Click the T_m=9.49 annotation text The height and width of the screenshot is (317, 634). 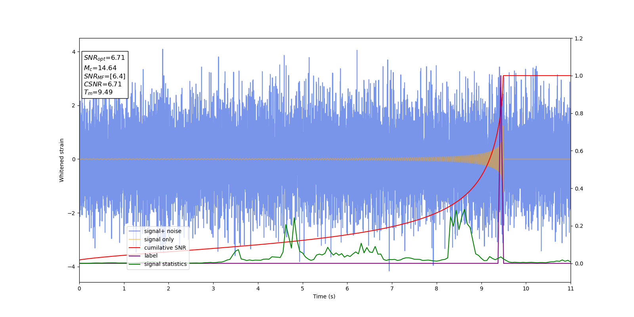tap(98, 92)
